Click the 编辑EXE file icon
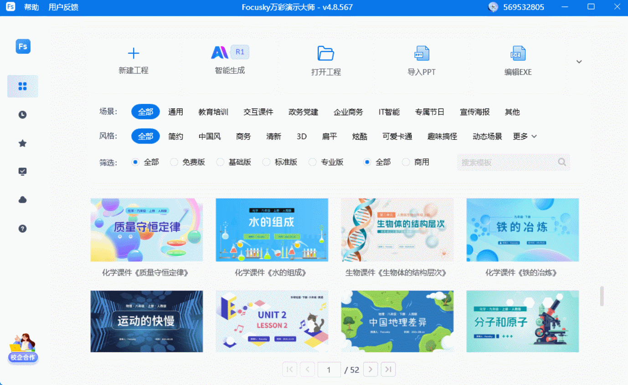 518,54
